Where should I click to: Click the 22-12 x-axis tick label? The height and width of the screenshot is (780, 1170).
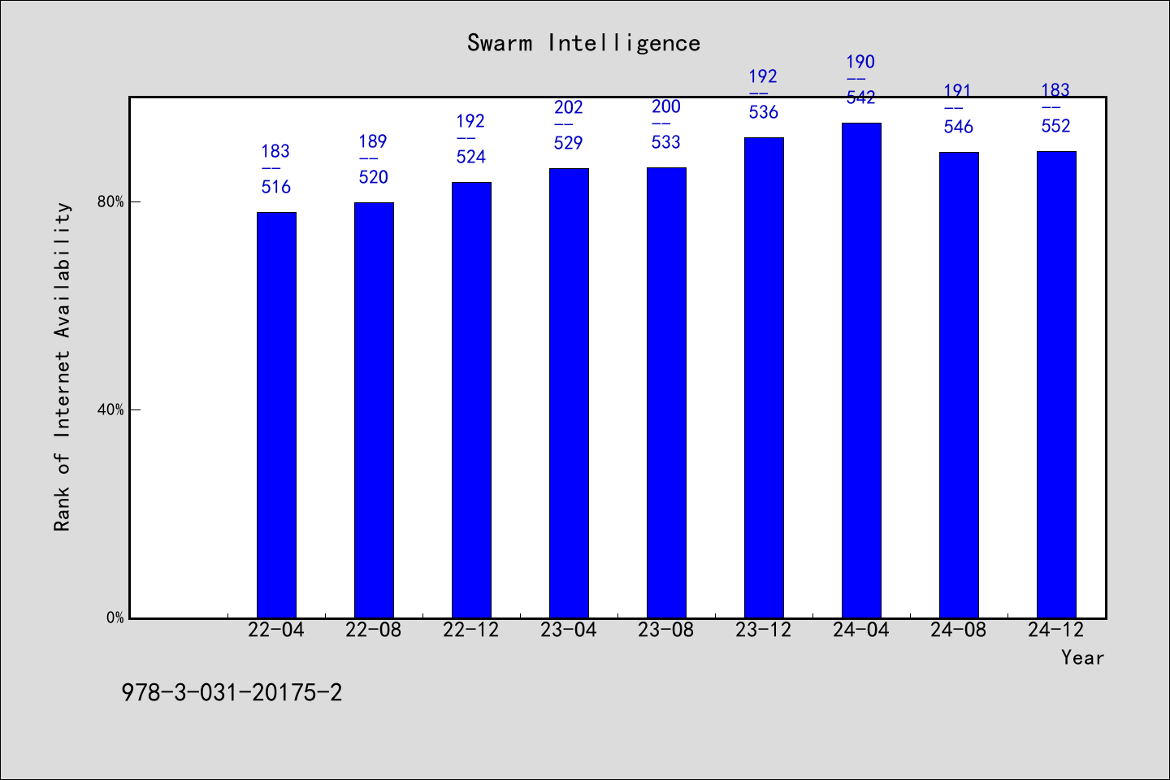click(x=471, y=630)
